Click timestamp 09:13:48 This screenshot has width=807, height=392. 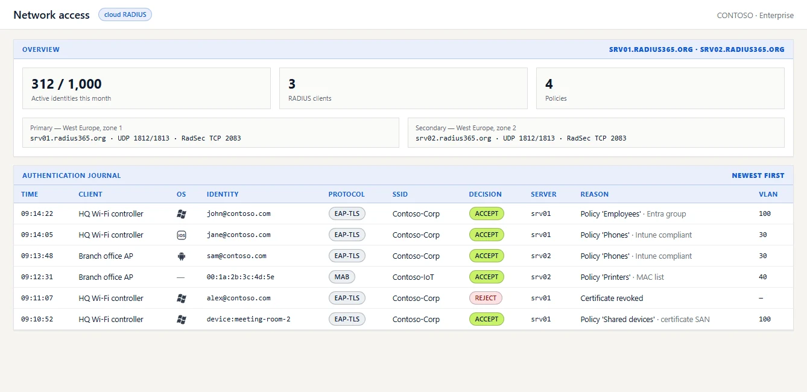[x=37, y=256]
